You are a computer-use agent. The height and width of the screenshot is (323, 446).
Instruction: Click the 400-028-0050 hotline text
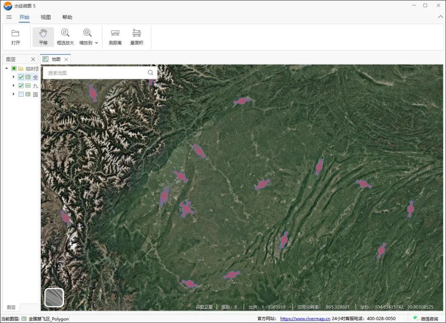pos(381,318)
